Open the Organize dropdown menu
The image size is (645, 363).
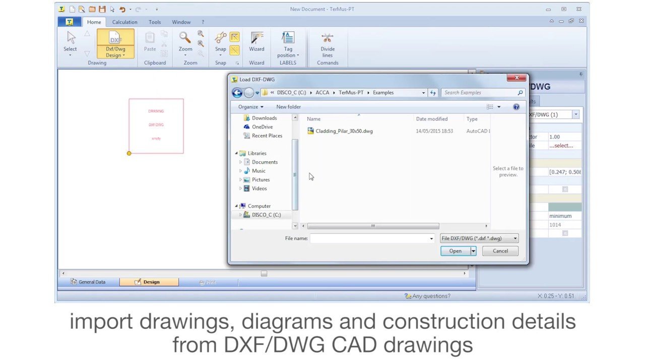tap(251, 107)
